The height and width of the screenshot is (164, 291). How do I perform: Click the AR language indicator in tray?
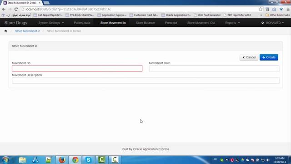(215, 159)
